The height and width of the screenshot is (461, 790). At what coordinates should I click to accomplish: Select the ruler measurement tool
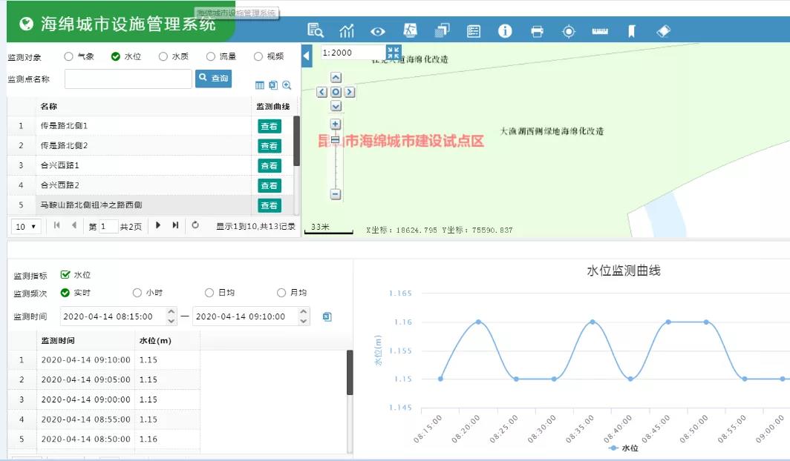[x=600, y=31]
